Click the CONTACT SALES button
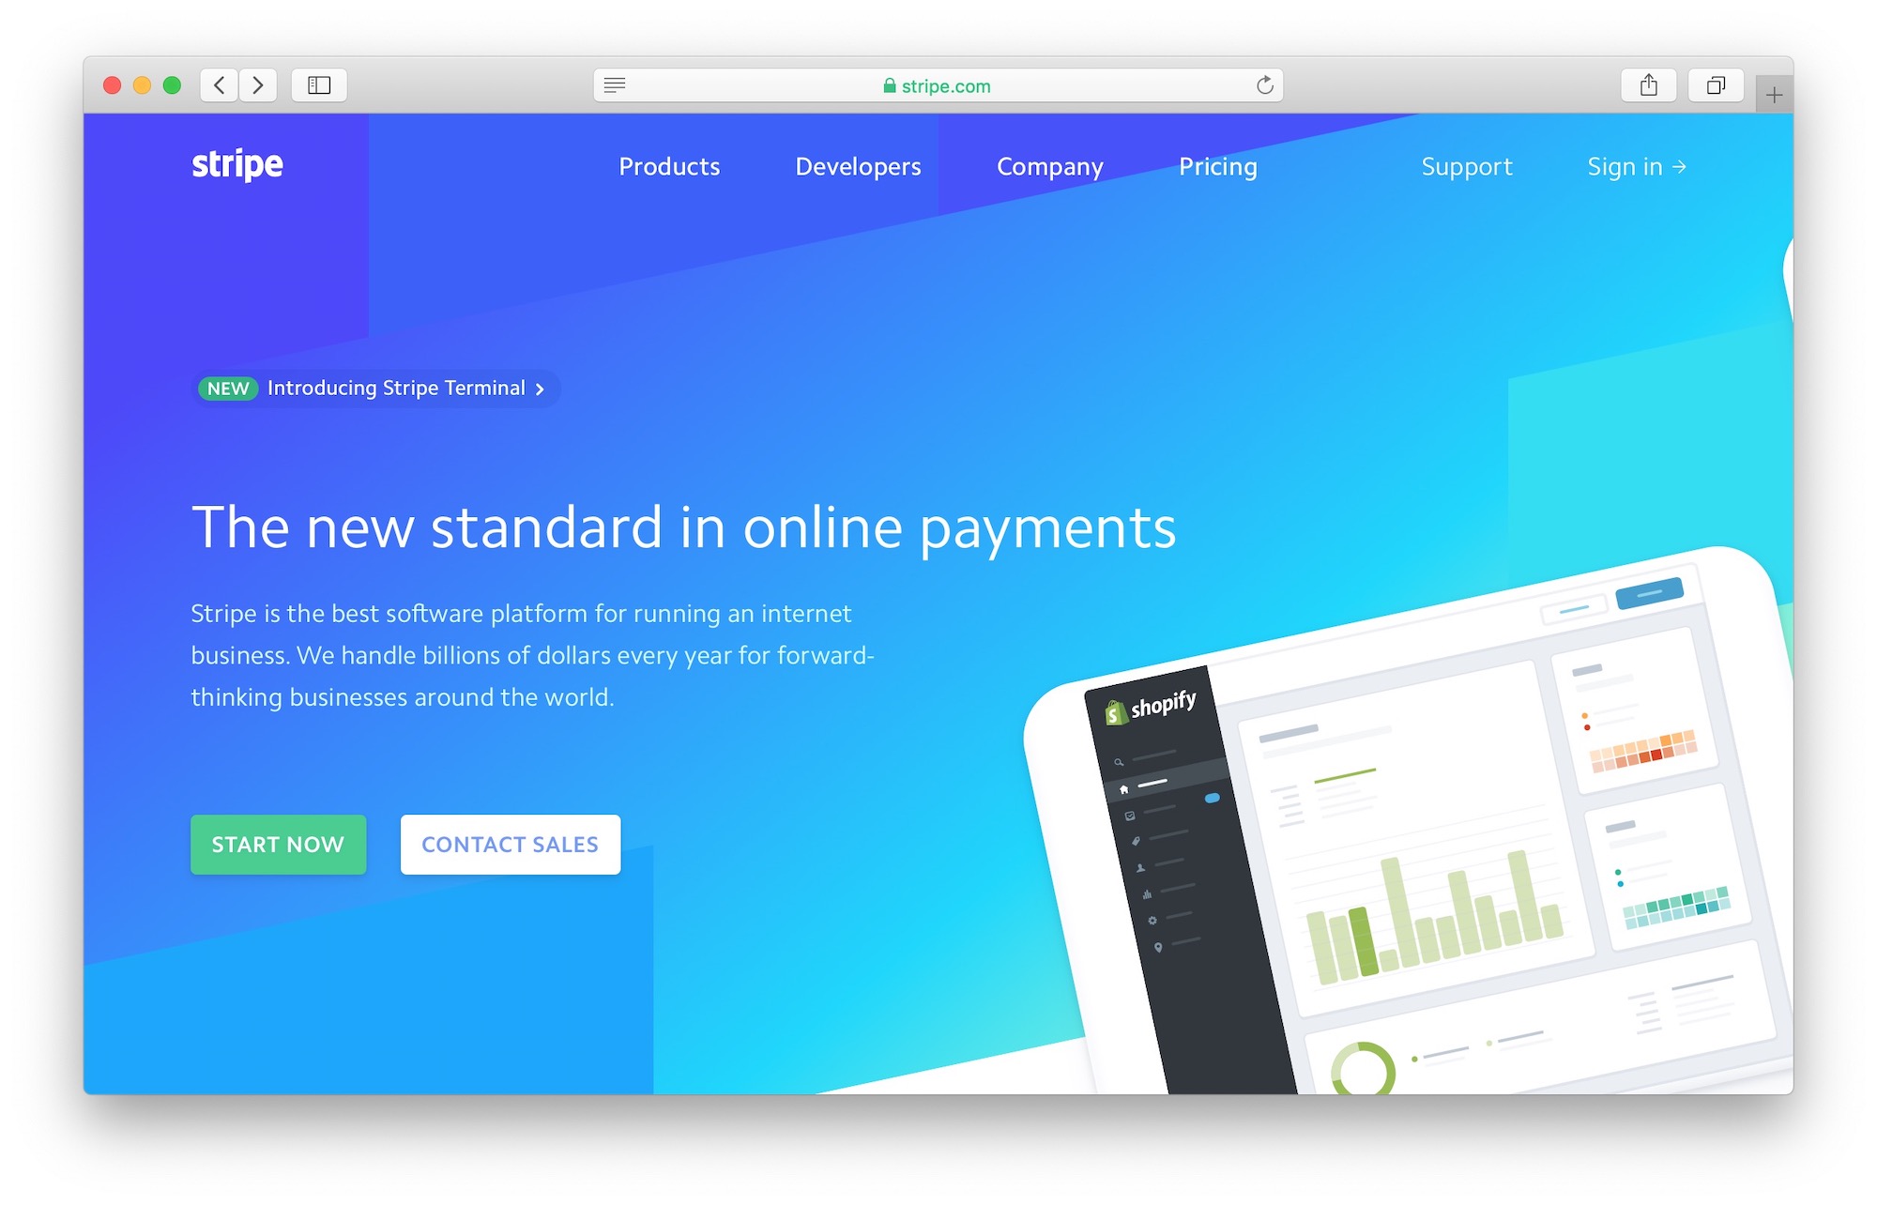The image size is (1877, 1205). click(x=511, y=844)
